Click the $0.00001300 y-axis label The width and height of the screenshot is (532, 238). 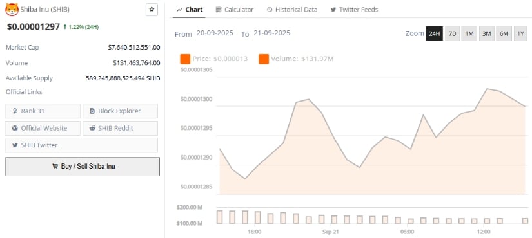click(197, 99)
